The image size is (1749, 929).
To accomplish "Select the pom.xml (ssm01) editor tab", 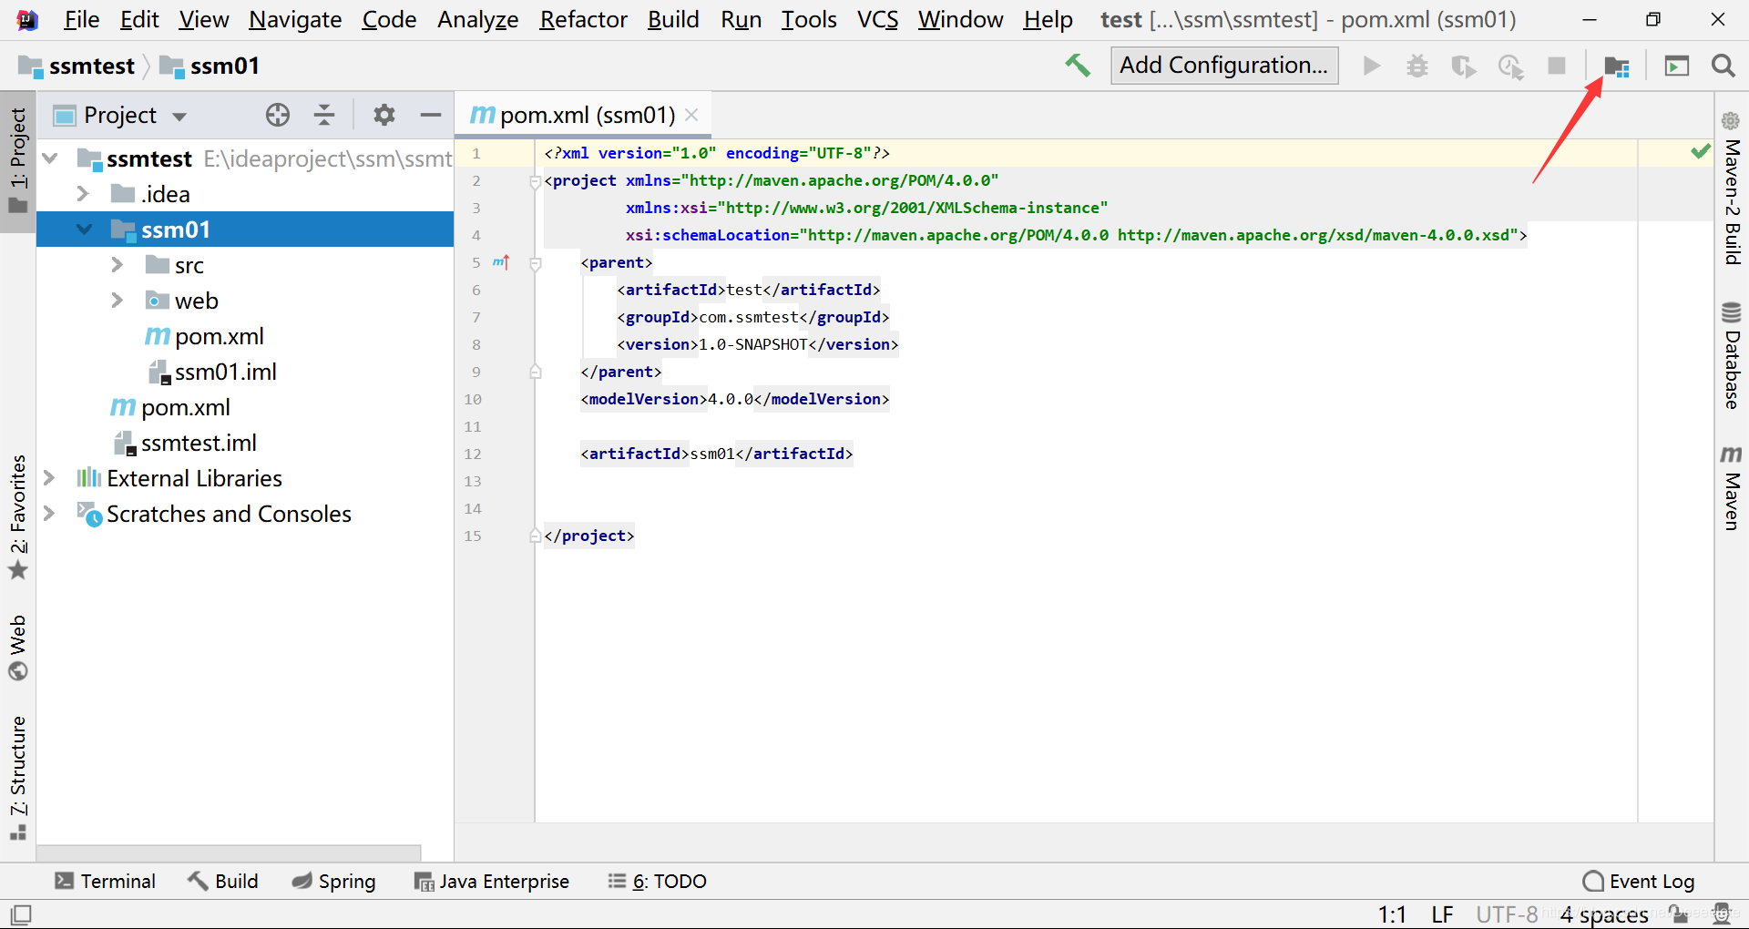I will (583, 115).
